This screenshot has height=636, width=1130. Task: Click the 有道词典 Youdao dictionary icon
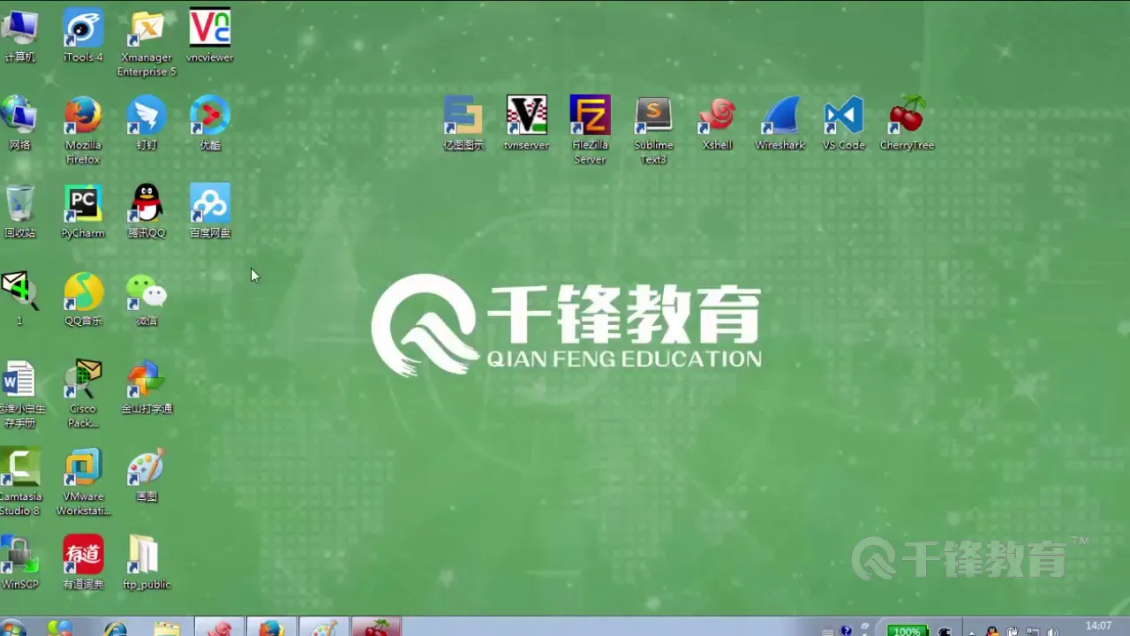[x=83, y=562]
